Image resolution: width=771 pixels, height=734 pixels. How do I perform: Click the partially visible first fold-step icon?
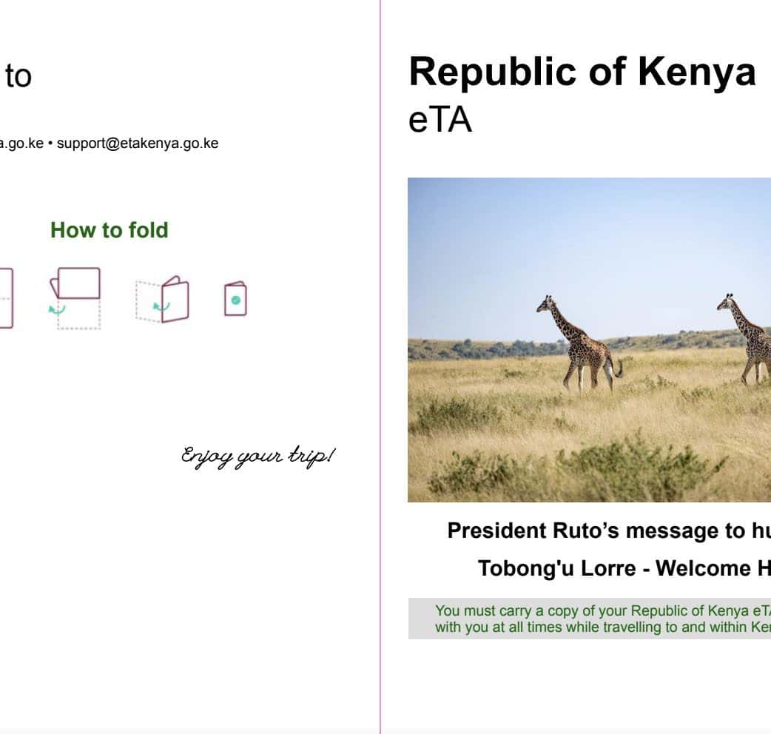(x=6, y=297)
